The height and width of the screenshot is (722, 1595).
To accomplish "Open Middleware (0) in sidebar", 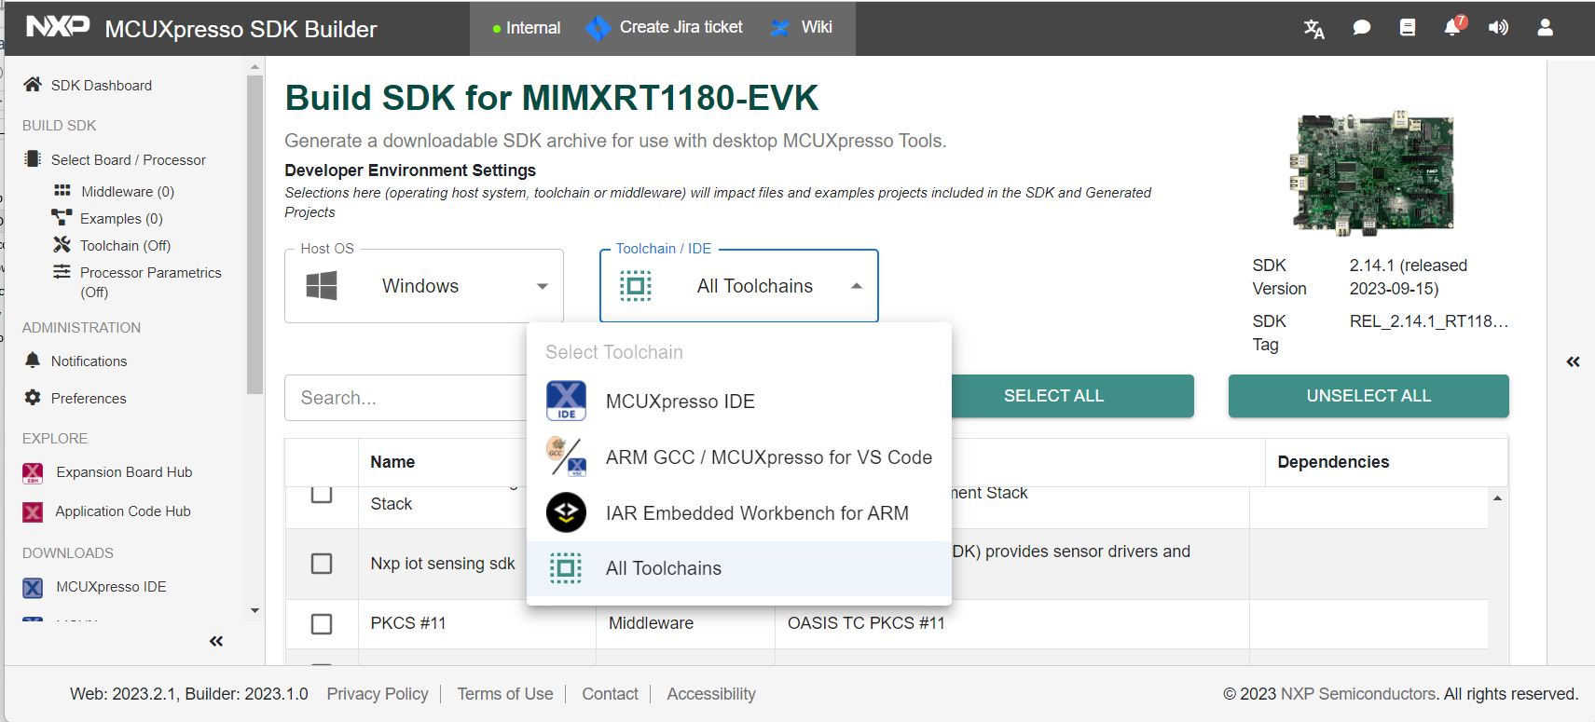I will pos(128,191).
